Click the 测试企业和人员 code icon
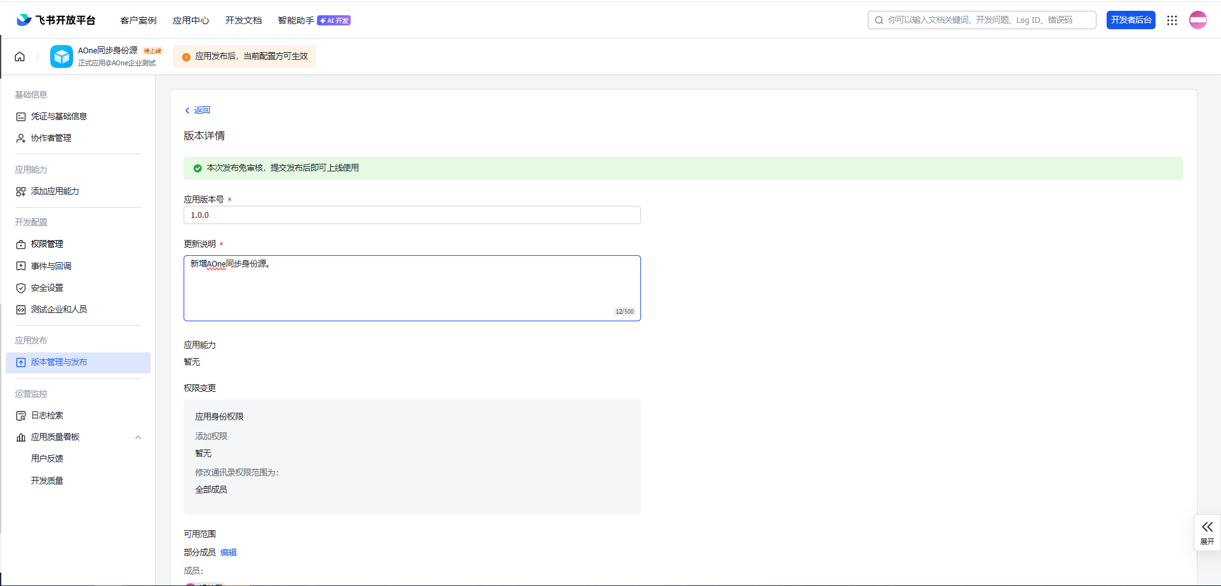 point(21,310)
